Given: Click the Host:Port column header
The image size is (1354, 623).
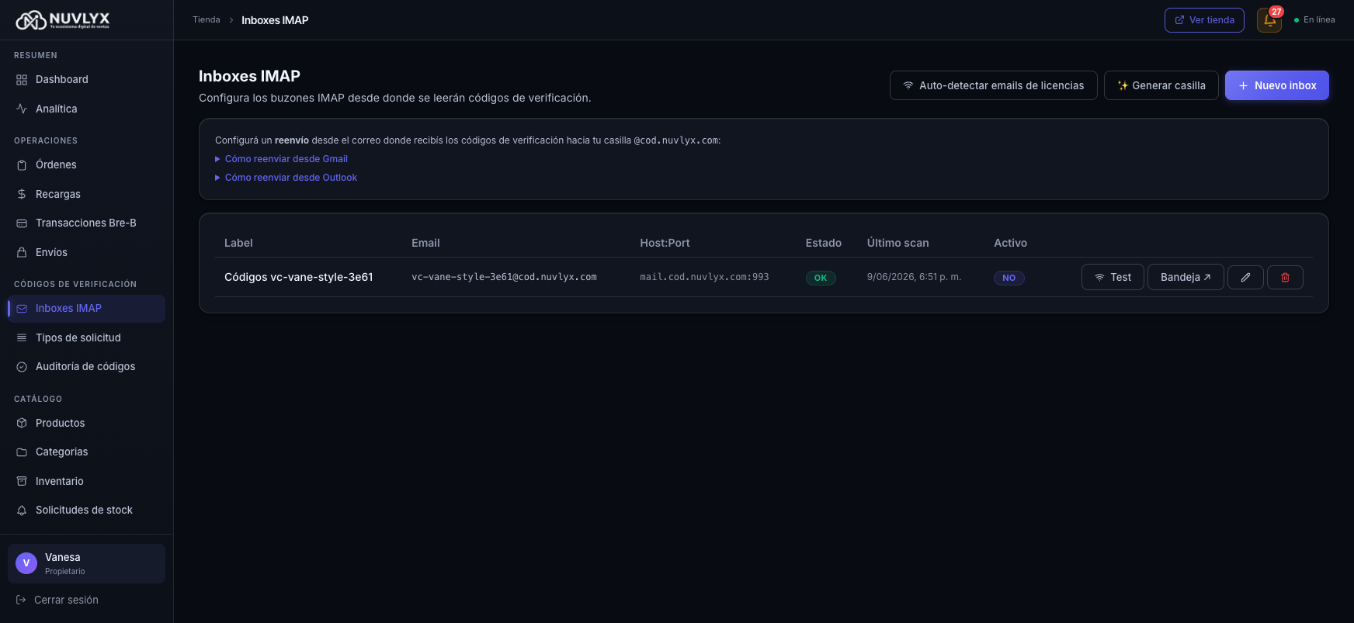Looking at the screenshot, I should 665,243.
